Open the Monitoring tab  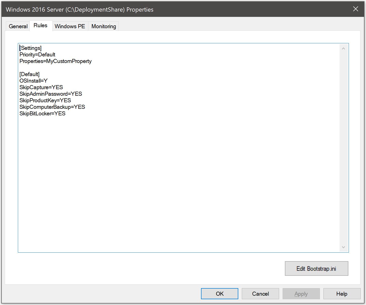coord(103,26)
